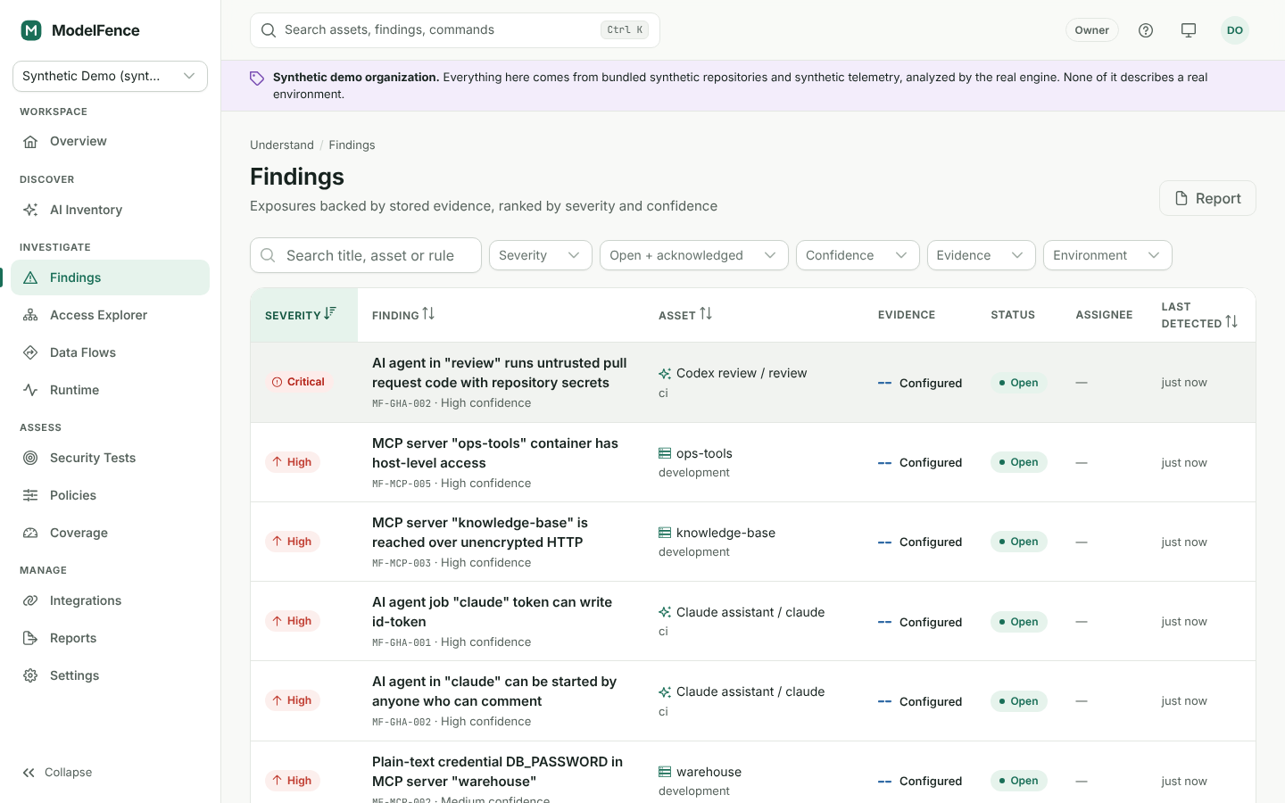Click the Understand breadcrumb link
Screen dimensions: 1285x803
tap(282, 145)
